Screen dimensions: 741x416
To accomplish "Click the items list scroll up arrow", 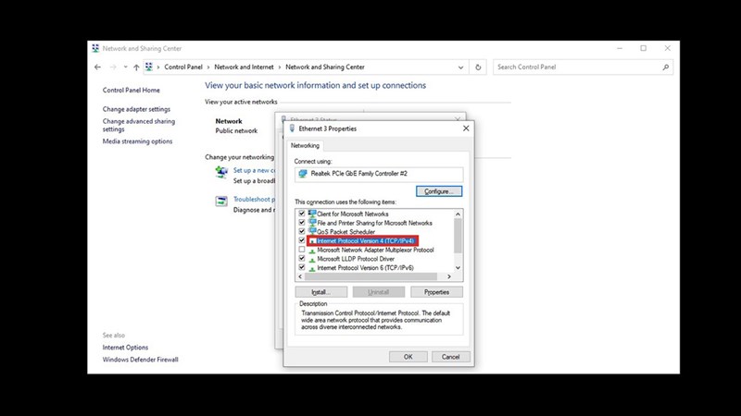I will tap(458, 214).
